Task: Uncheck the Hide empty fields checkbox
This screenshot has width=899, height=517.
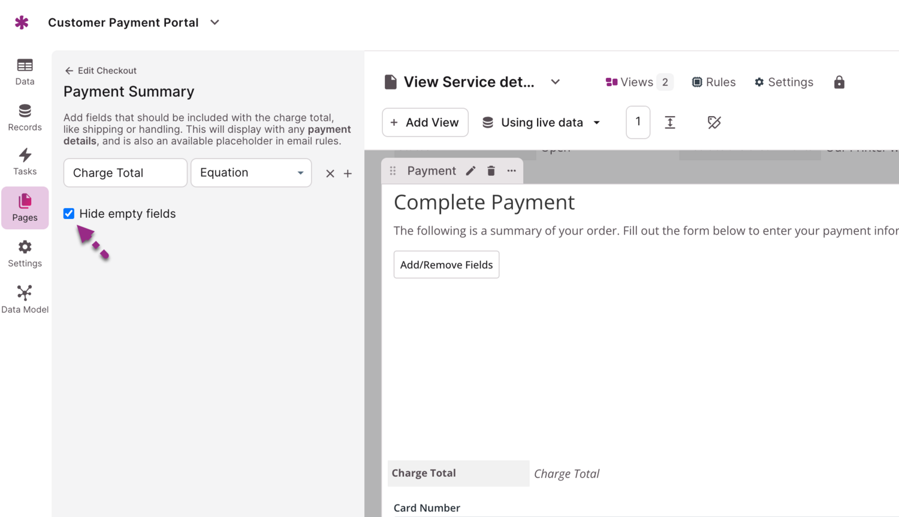Action: pyautogui.click(x=68, y=213)
